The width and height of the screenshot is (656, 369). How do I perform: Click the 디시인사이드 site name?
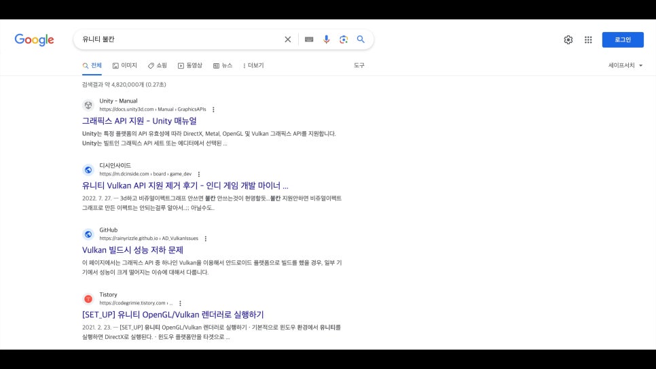coord(115,165)
